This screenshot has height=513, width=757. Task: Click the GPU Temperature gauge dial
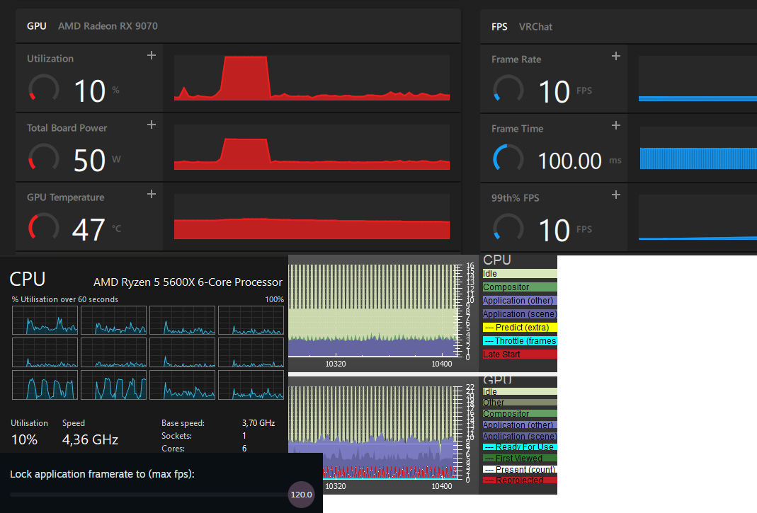44,227
